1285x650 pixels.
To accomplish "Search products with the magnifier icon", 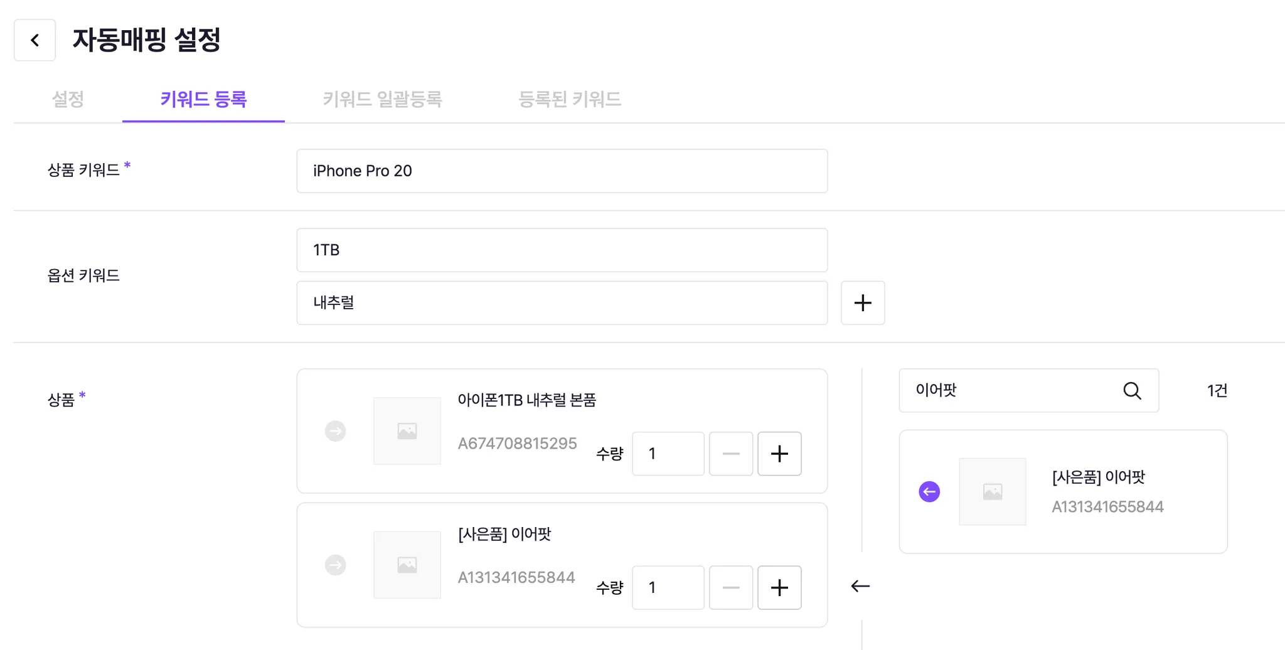I will (x=1132, y=390).
